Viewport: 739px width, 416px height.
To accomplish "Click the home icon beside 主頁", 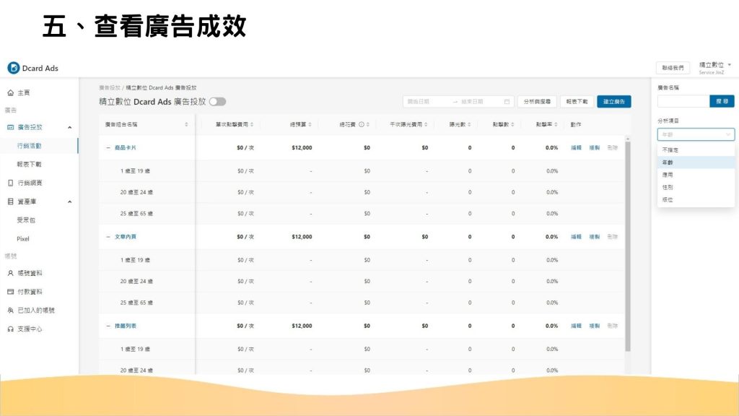I will coord(10,93).
